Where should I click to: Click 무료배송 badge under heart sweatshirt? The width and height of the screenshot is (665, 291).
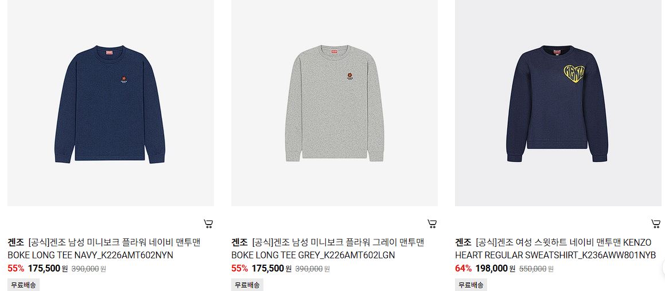click(x=471, y=285)
